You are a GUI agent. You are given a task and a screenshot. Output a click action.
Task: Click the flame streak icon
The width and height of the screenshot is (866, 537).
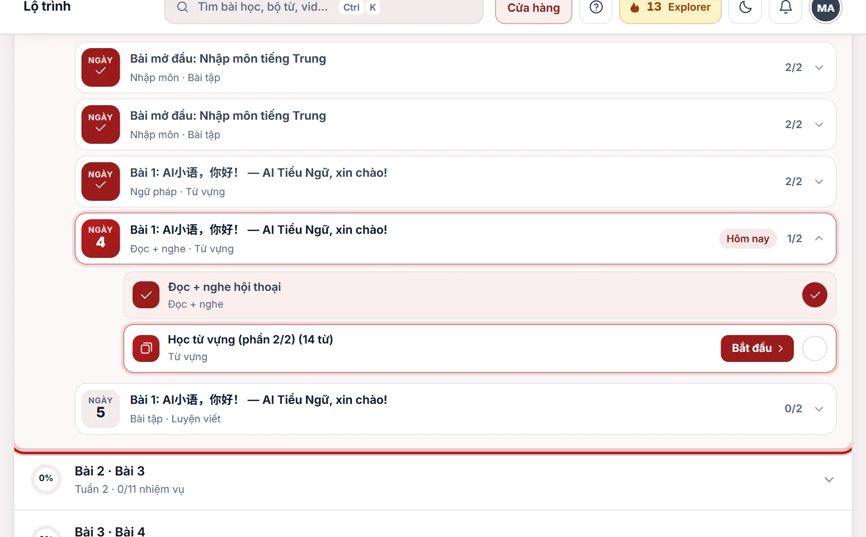tap(634, 7)
